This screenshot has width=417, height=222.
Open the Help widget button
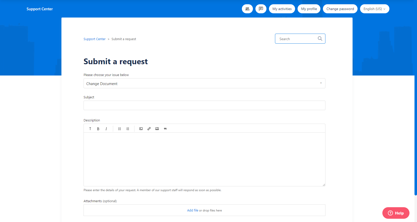click(x=396, y=213)
